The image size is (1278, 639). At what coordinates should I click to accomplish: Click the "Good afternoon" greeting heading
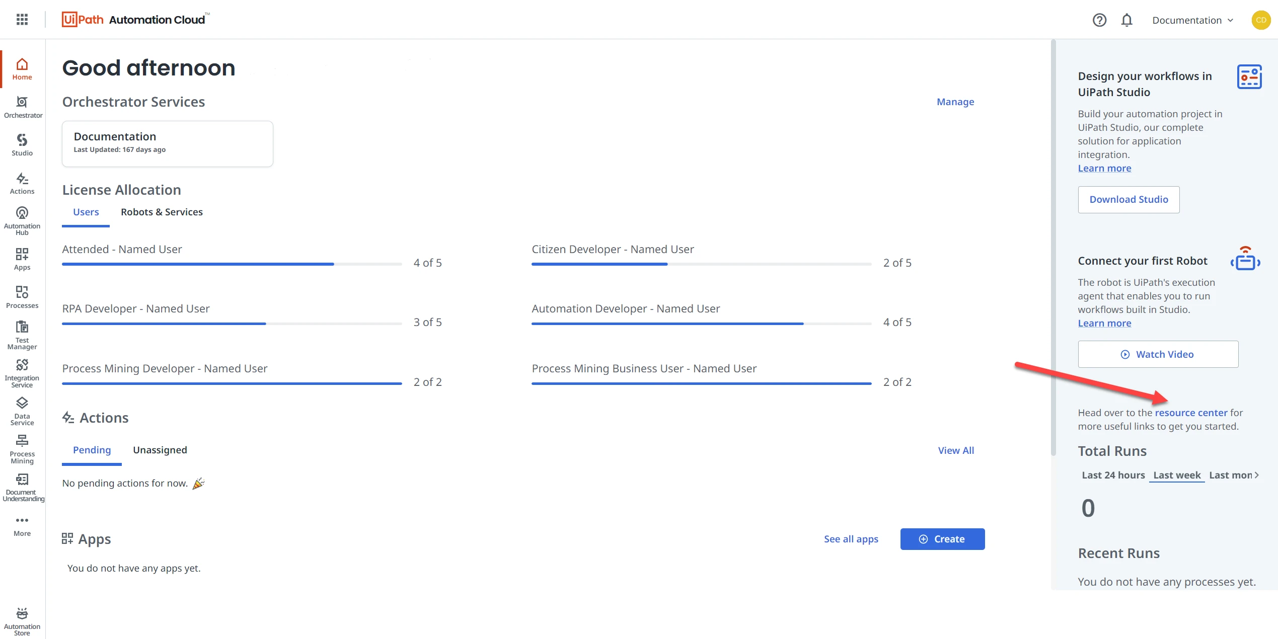(148, 68)
